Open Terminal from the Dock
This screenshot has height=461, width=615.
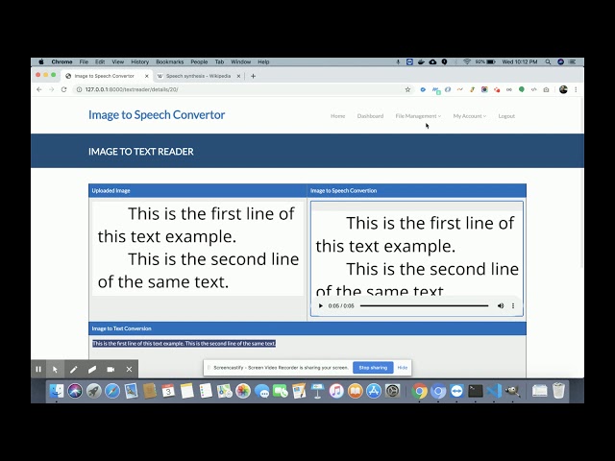476,391
